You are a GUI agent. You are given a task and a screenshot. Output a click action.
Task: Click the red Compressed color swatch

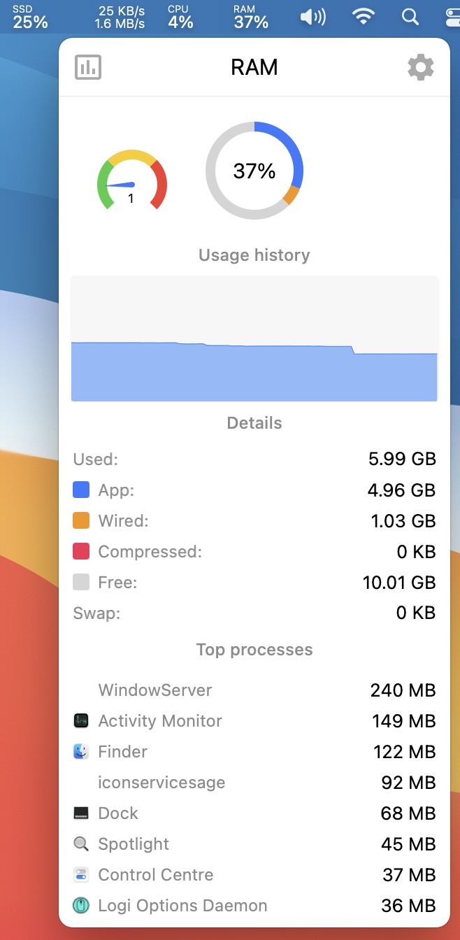point(81,552)
